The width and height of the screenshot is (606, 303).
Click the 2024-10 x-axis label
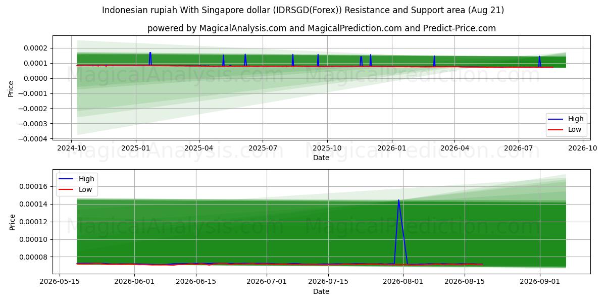[x=71, y=148]
